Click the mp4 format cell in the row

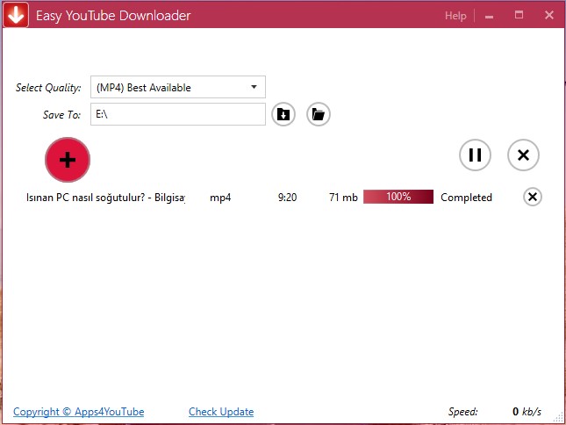tap(220, 198)
